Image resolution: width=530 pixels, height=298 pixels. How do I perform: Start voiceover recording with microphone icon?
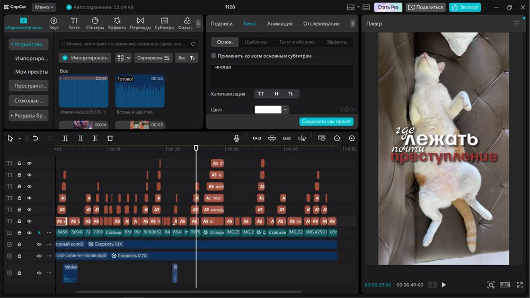coord(237,138)
